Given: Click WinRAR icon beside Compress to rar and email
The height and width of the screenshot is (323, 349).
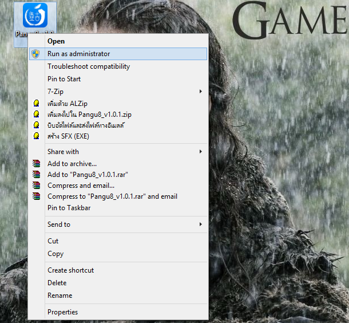Looking at the screenshot, I should tap(36, 196).
